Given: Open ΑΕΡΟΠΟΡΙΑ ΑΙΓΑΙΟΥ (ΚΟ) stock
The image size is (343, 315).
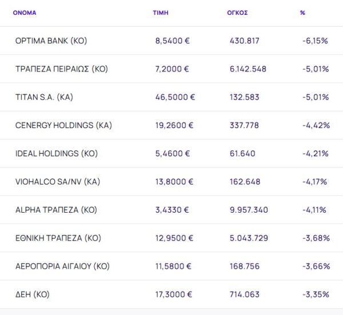Looking at the screenshot, I should tap(62, 266).
